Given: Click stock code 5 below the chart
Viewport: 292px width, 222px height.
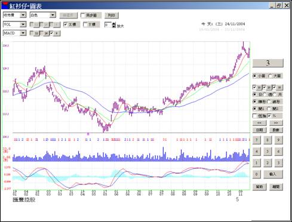Looking at the screenshot, I should [x=237, y=199].
